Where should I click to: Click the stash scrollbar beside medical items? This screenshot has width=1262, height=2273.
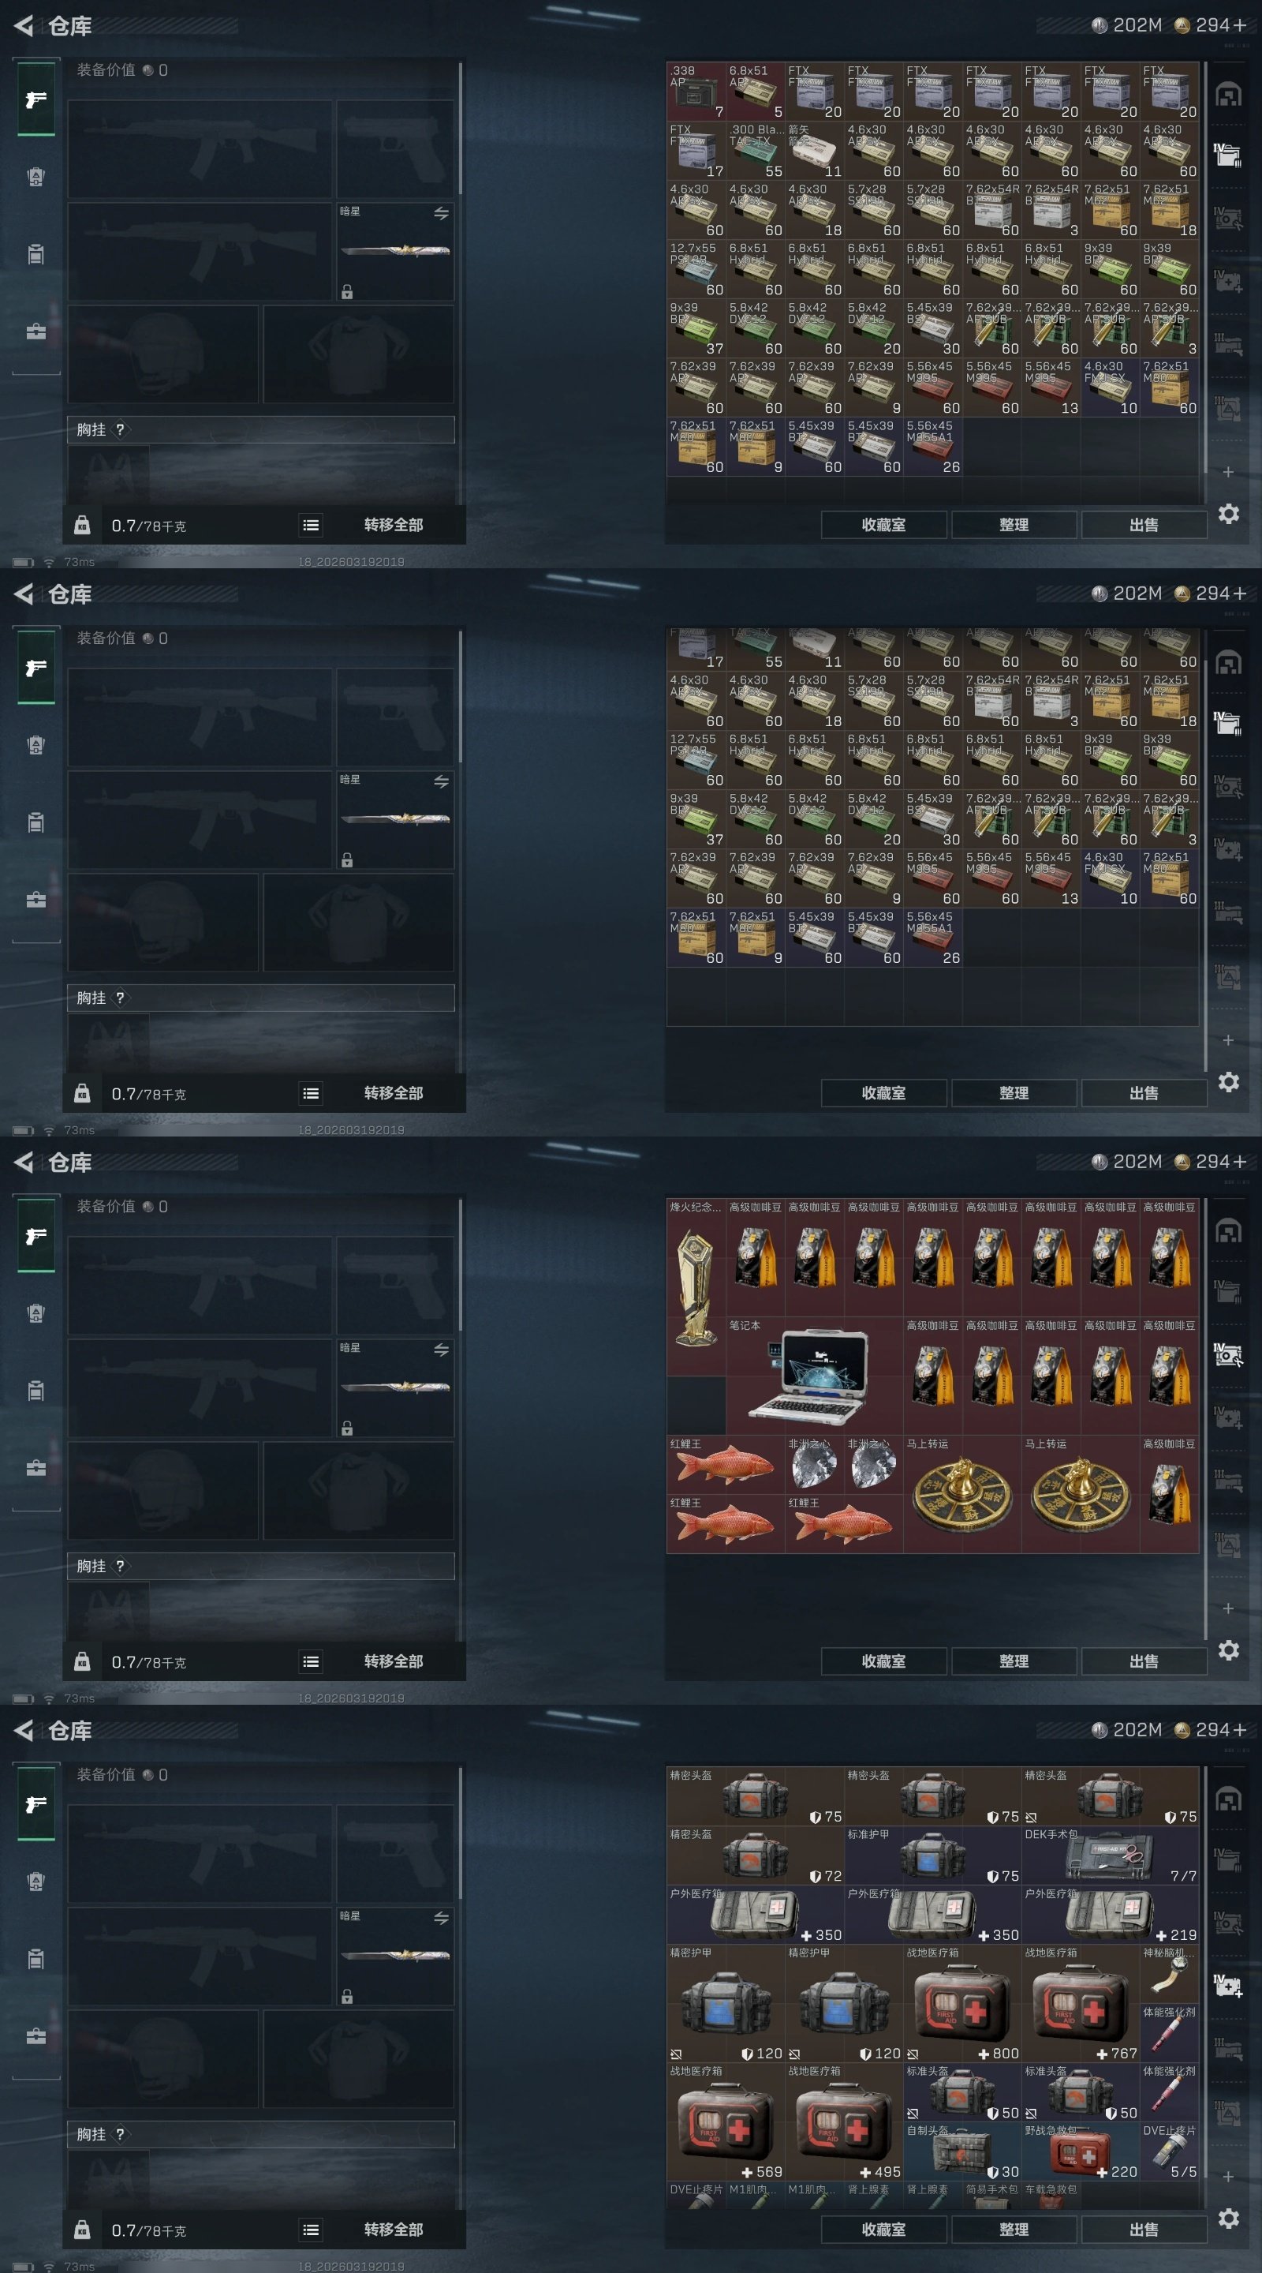[x=1204, y=1986]
